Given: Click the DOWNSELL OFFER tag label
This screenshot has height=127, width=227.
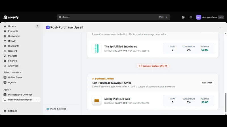Looking at the screenshot, I should click(103, 79).
